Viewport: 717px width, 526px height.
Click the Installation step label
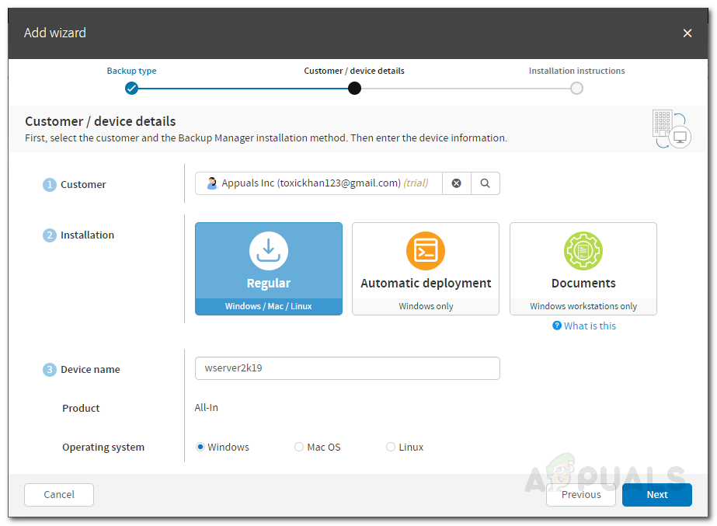[87, 235]
